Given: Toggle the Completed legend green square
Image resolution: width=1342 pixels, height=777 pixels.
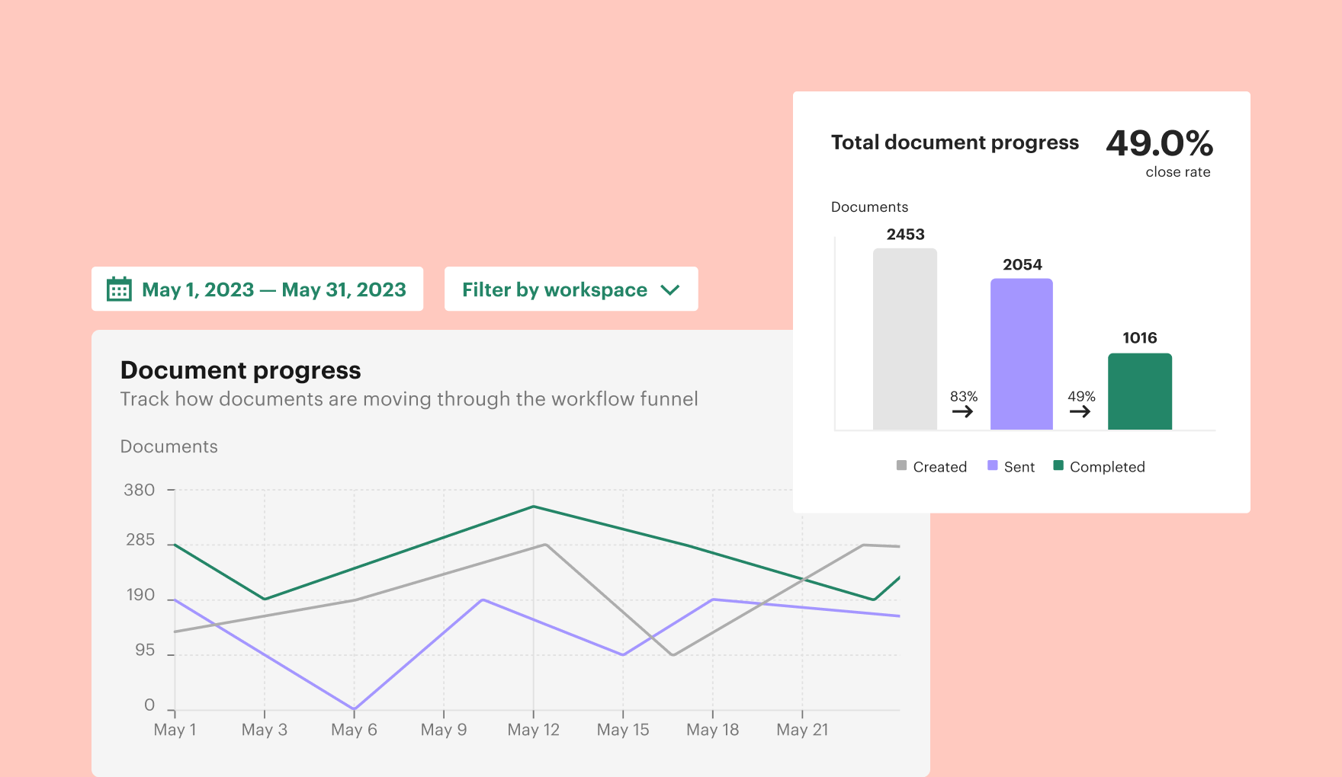Looking at the screenshot, I should 1058,465.
